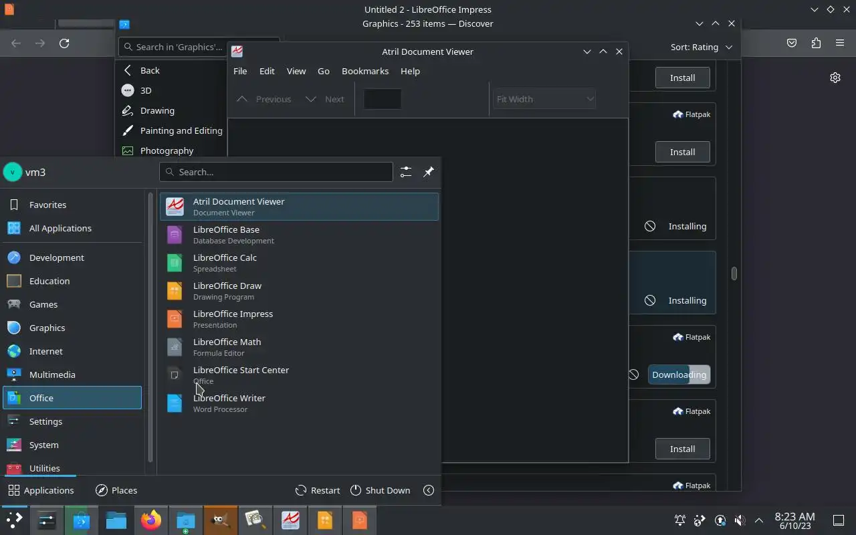Click Atril's page number field

coord(383,99)
